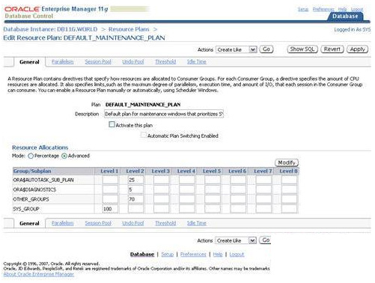Click the Database Instance: DB11G.WORLD breadcrumb

[x=50, y=29]
